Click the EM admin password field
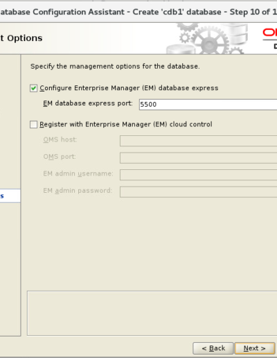This screenshot has height=358, width=277. pyautogui.click(x=199, y=191)
